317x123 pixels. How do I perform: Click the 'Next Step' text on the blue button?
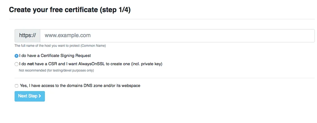pyautogui.click(x=28, y=96)
